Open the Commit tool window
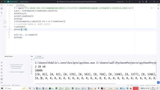This screenshot has height=90, width=160. tap(2, 8)
